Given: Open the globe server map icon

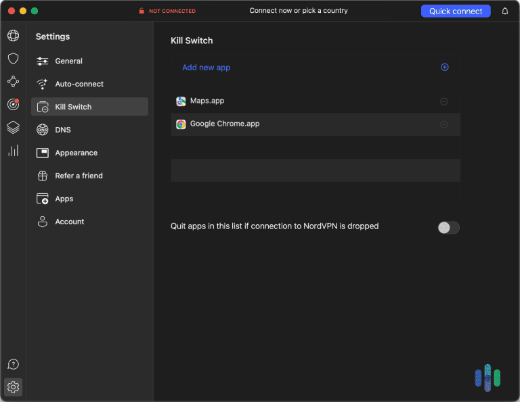Looking at the screenshot, I should (13, 36).
